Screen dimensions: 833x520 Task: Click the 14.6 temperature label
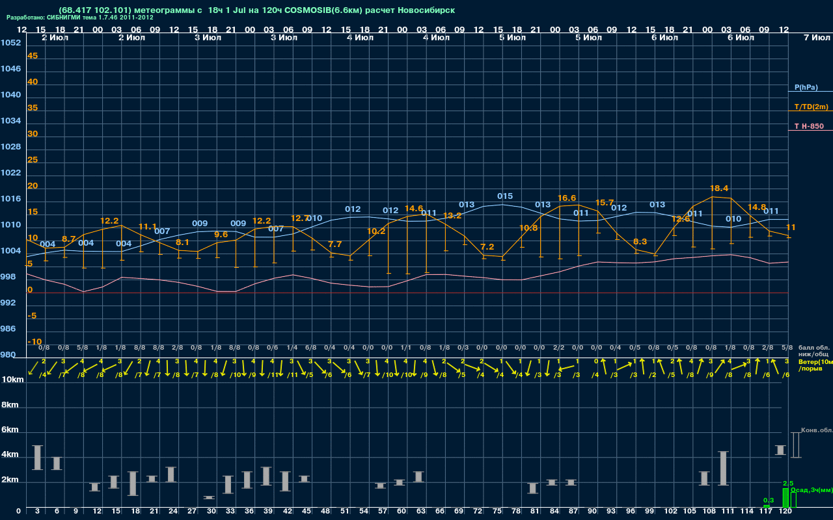414,209
